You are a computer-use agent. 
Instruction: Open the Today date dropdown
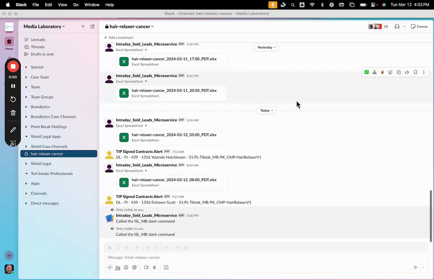pyautogui.click(x=266, y=110)
